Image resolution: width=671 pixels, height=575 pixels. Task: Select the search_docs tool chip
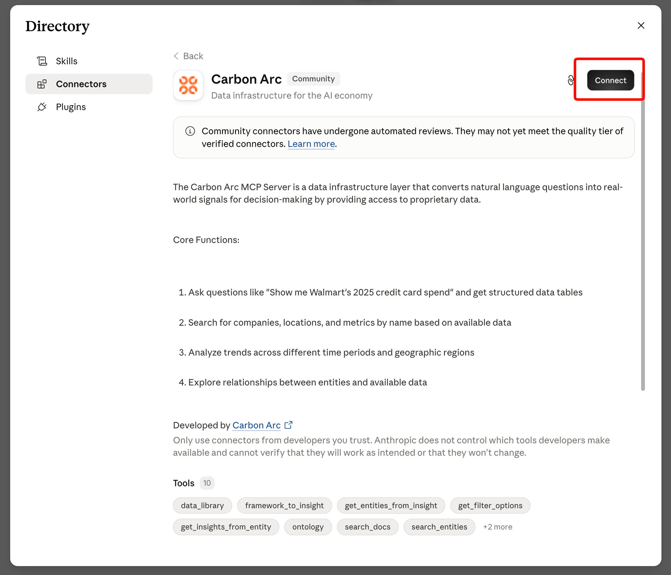(x=368, y=527)
